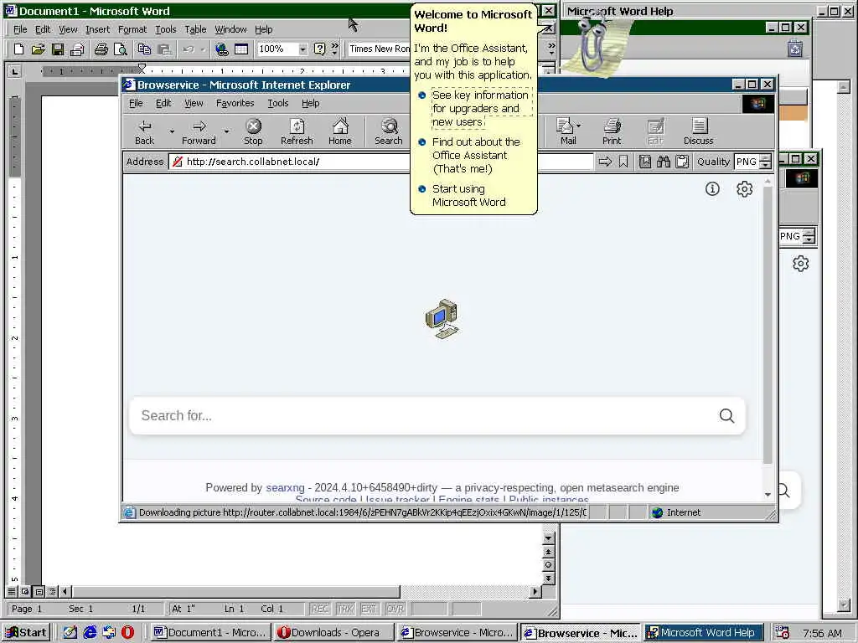Click the Undo dropdown arrow in Word
The height and width of the screenshot is (643, 858).
(x=203, y=49)
